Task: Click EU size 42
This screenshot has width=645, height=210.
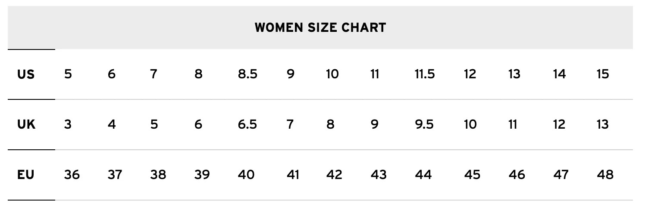Action: pos(334,175)
